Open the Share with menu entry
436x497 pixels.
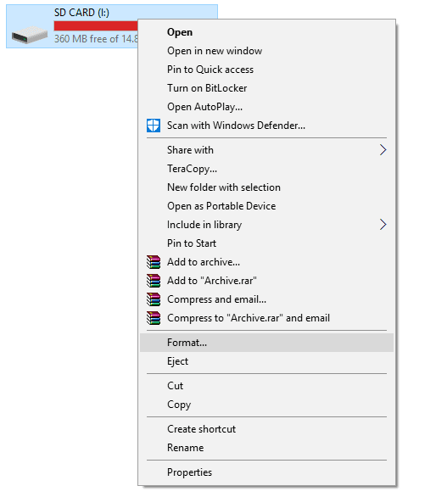pyautogui.click(x=266, y=150)
